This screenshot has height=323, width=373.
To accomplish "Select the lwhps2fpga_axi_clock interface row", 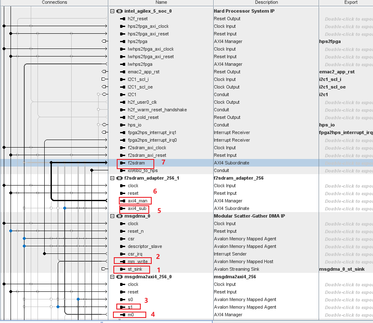I will (150, 49).
